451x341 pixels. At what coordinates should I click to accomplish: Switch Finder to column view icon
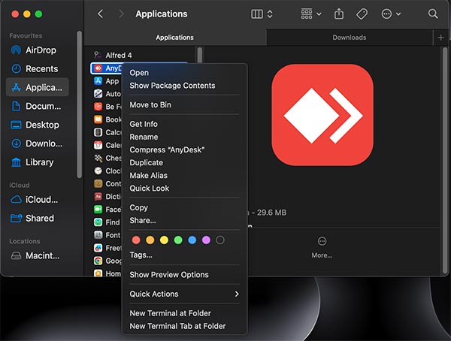click(257, 14)
